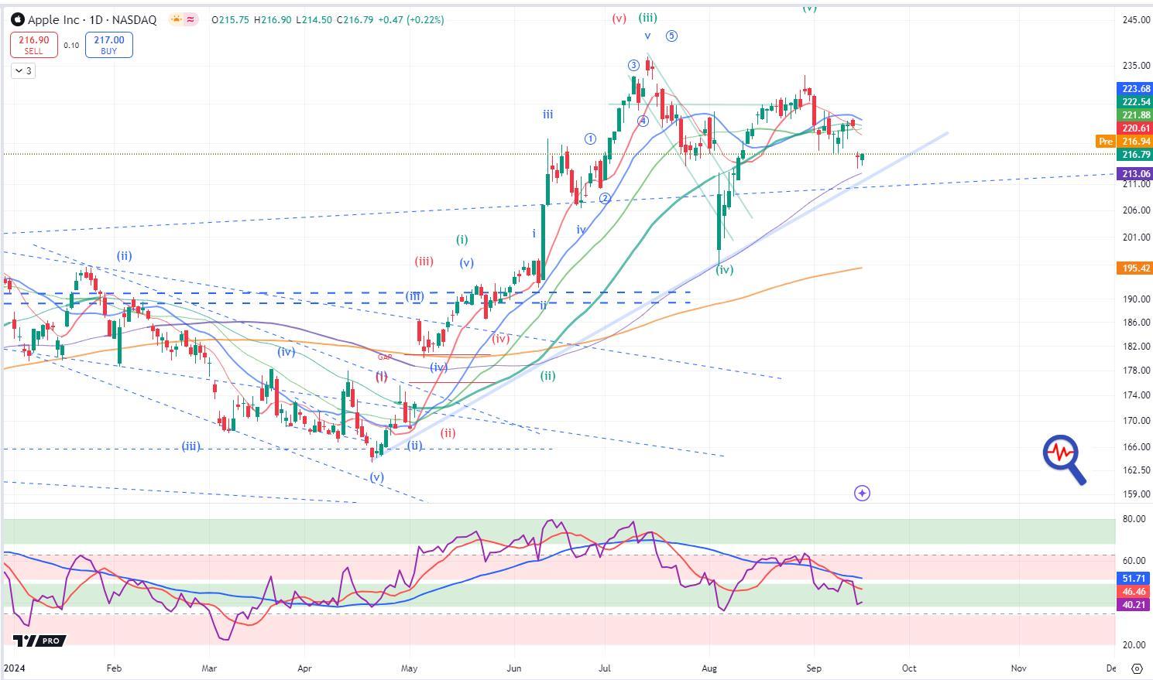Click Jul on the time axis
Viewport: 1153px width, 680px height.
tap(605, 668)
